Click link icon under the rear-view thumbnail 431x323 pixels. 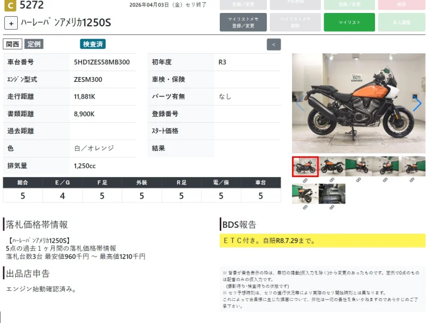305,207
